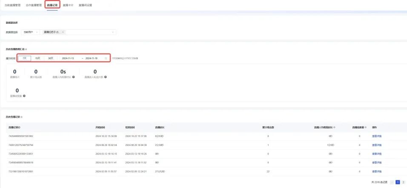
Task: View details of the 2024.02.05 live record
Action: coord(377,171)
